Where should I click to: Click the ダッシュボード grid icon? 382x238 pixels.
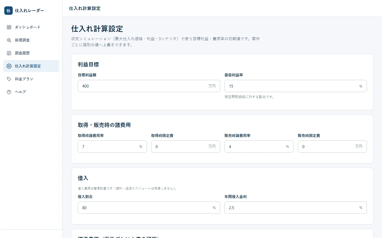[9, 27]
